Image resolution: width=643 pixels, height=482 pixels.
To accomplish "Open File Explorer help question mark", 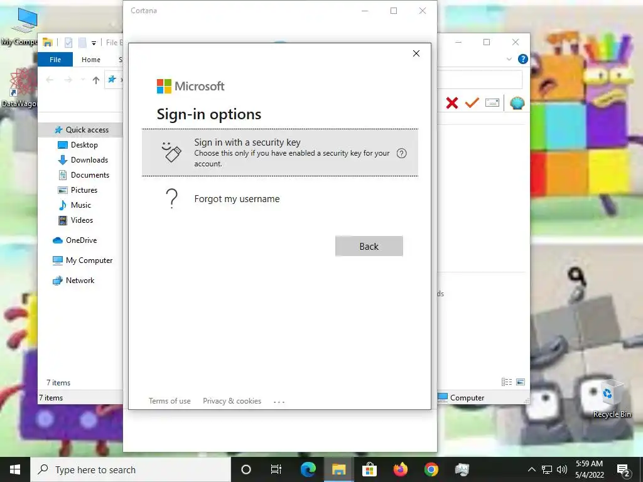I will point(523,59).
